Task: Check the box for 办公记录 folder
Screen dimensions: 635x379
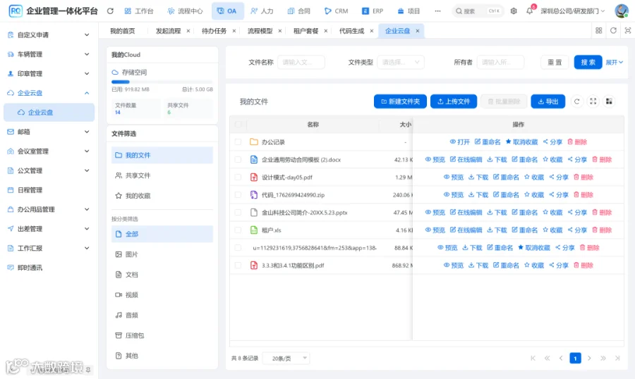Action: coord(238,142)
